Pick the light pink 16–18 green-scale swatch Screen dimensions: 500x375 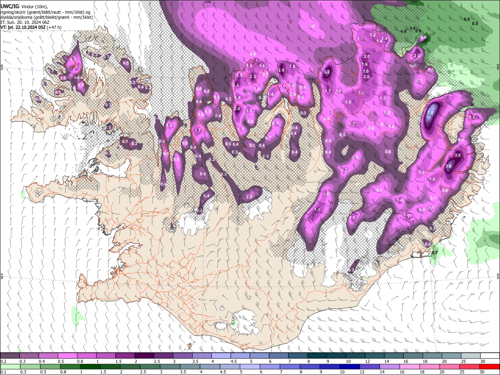point(410,366)
